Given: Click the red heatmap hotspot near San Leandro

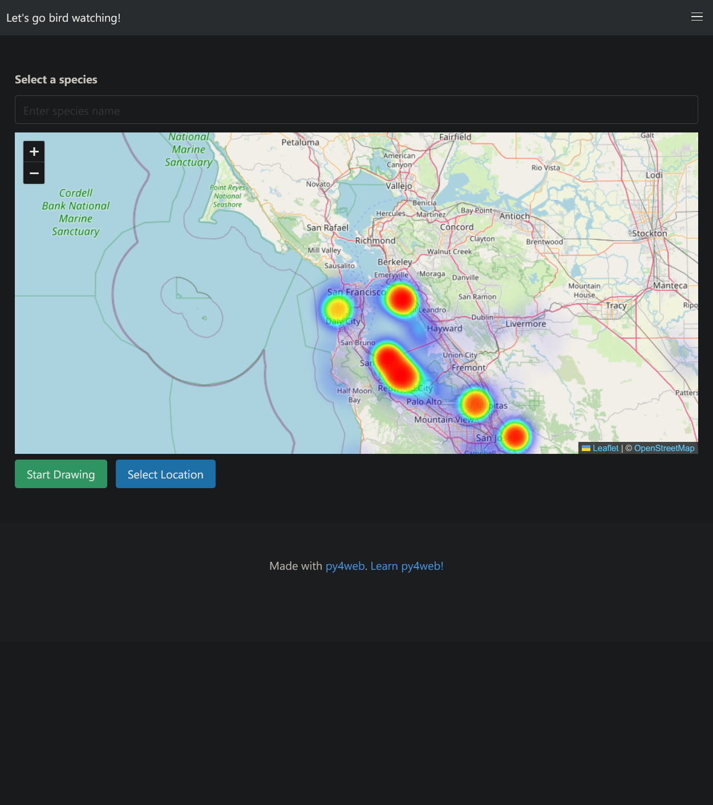Looking at the screenshot, I should tap(401, 299).
